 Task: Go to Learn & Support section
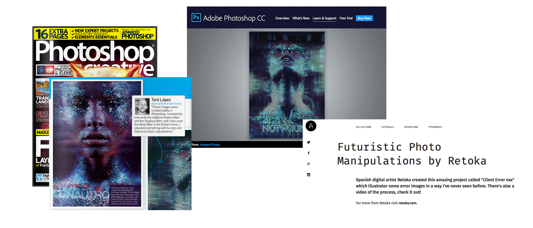[x=324, y=18]
